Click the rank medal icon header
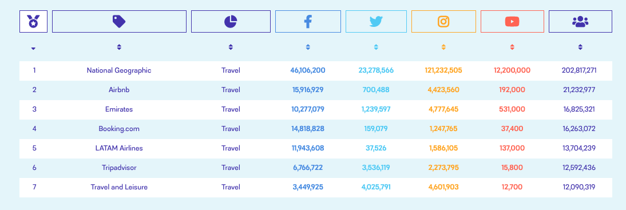Image resolution: width=626 pixels, height=210 pixels. click(34, 22)
